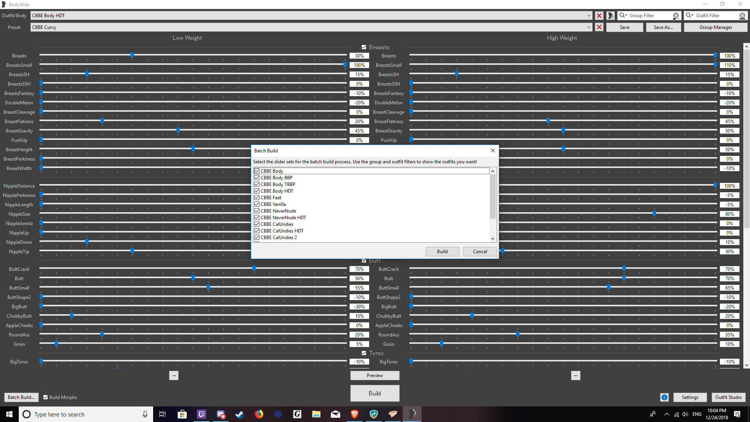Open Outfit Filter search options magnifier
Viewport: 750px width, 422px height.
(x=690, y=16)
